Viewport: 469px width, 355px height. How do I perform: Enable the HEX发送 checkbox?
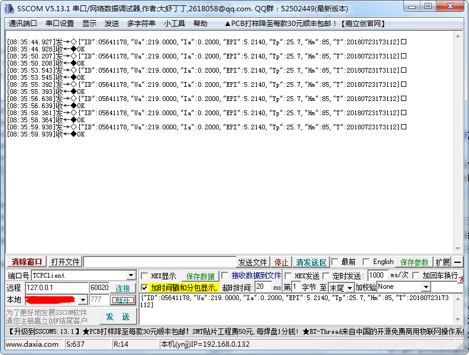288,276
